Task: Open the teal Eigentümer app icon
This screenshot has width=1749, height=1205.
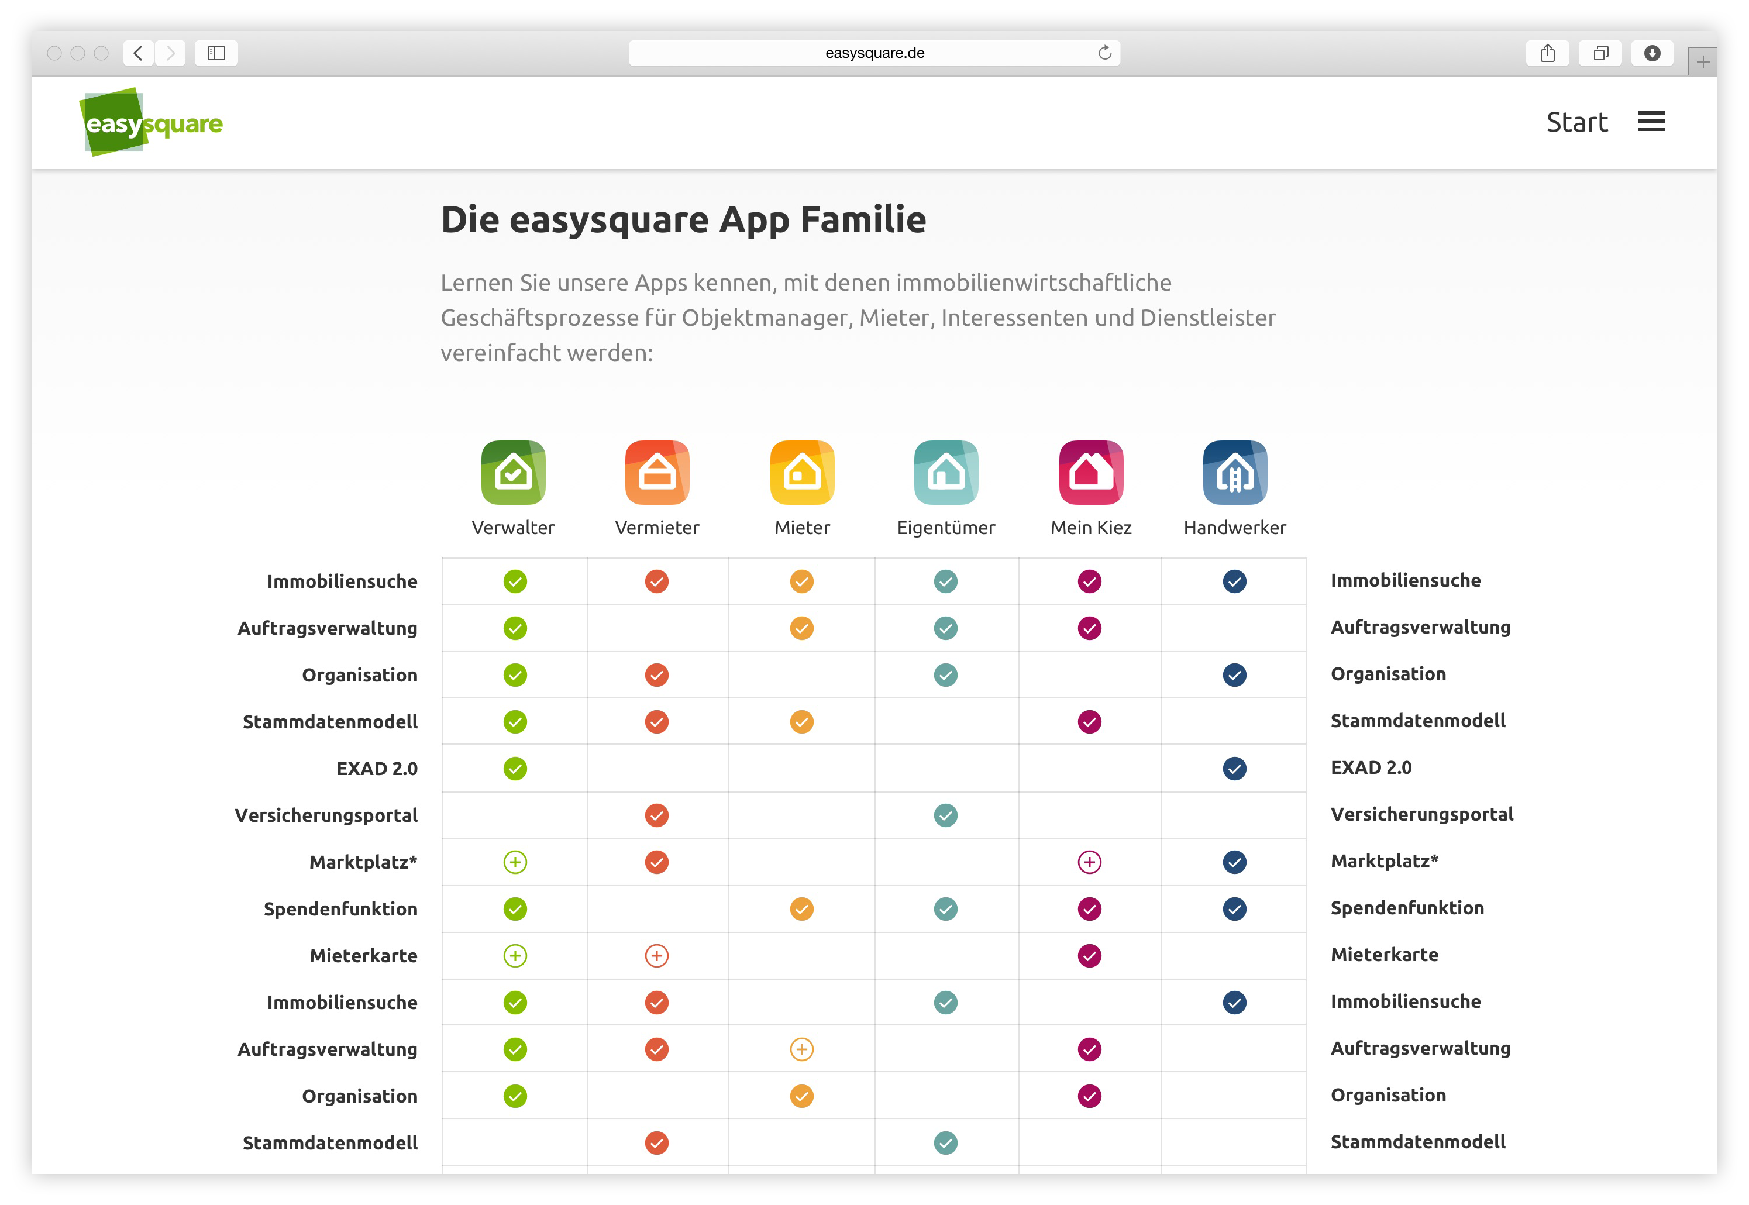Action: 946,473
